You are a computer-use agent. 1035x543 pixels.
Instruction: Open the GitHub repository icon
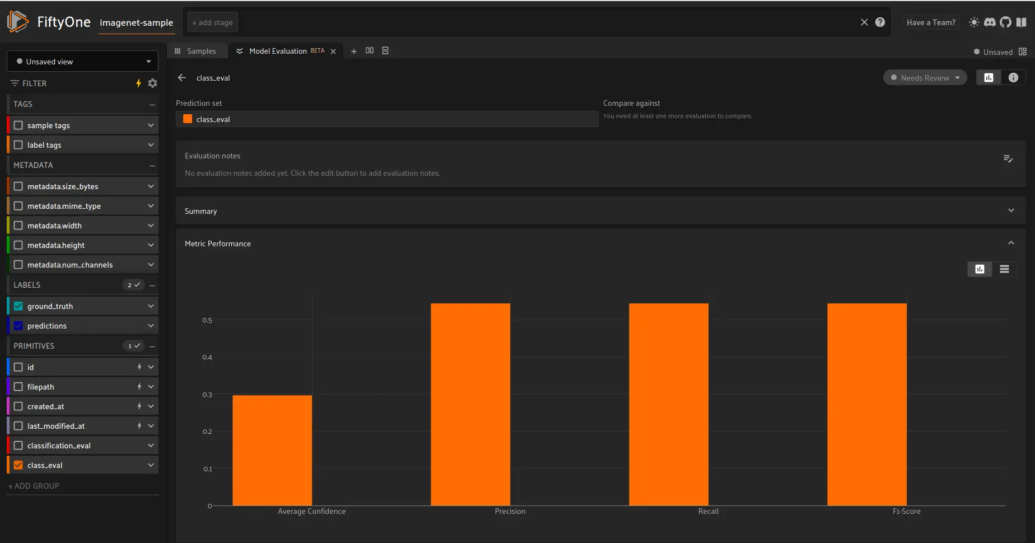[x=1006, y=22]
